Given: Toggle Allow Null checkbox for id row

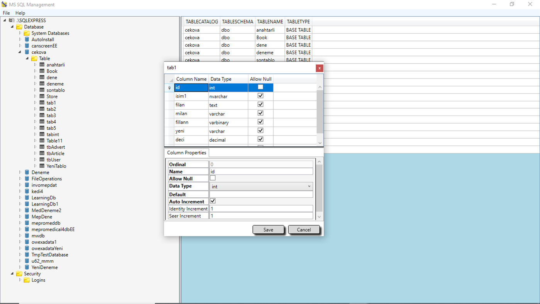Looking at the screenshot, I should pyautogui.click(x=261, y=87).
